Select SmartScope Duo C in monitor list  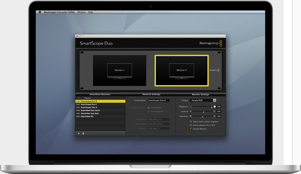tap(100, 104)
